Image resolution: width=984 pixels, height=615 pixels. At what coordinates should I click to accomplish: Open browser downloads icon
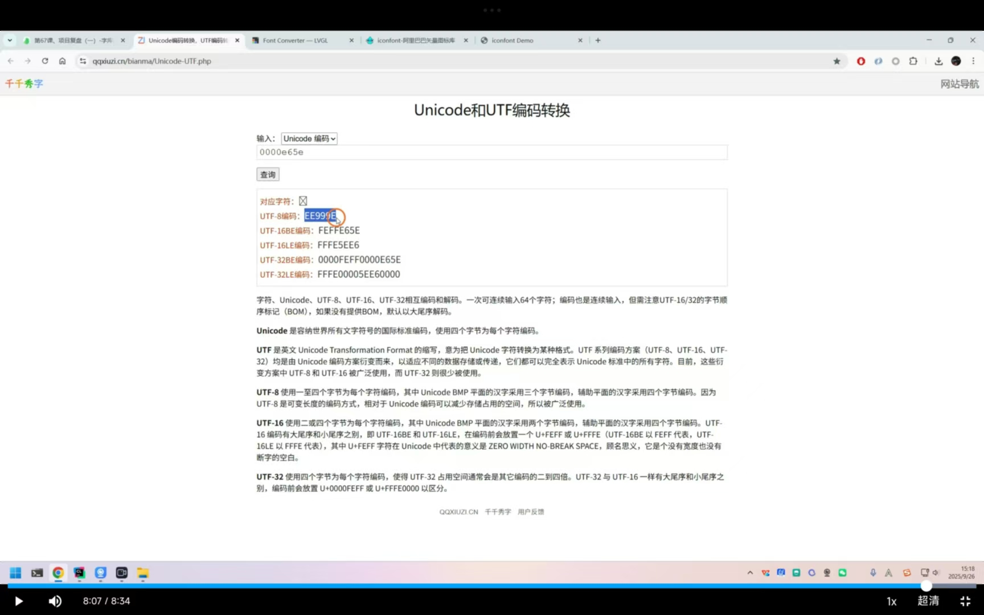[x=938, y=61]
